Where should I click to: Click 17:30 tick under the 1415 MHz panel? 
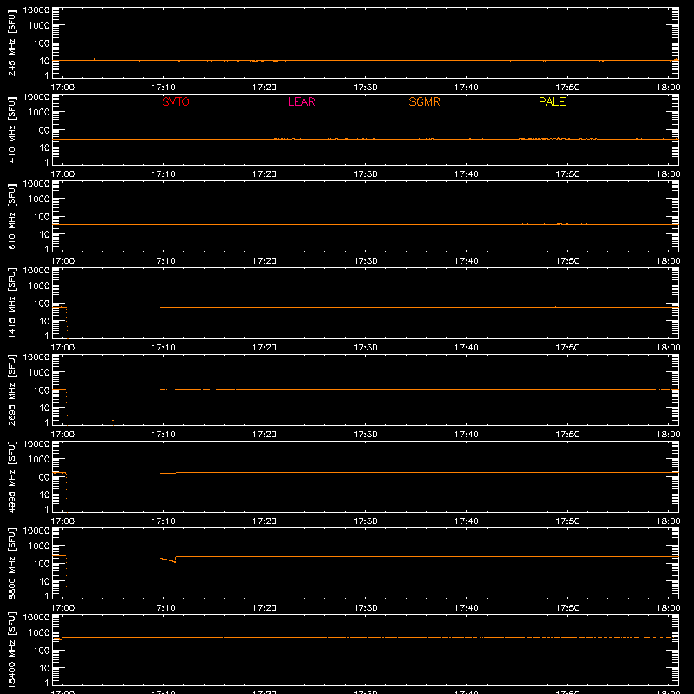[x=365, y=348]
